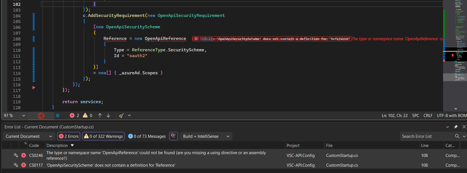Click the CRLF line ending indicator
Image resolution: width=467 pixels, height=173 pixels.
(x=428, y=116)
